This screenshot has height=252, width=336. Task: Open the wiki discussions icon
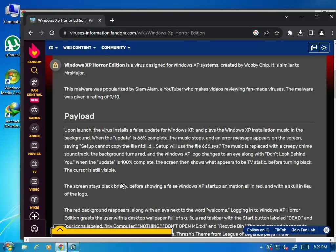click(x=314, y=48)
